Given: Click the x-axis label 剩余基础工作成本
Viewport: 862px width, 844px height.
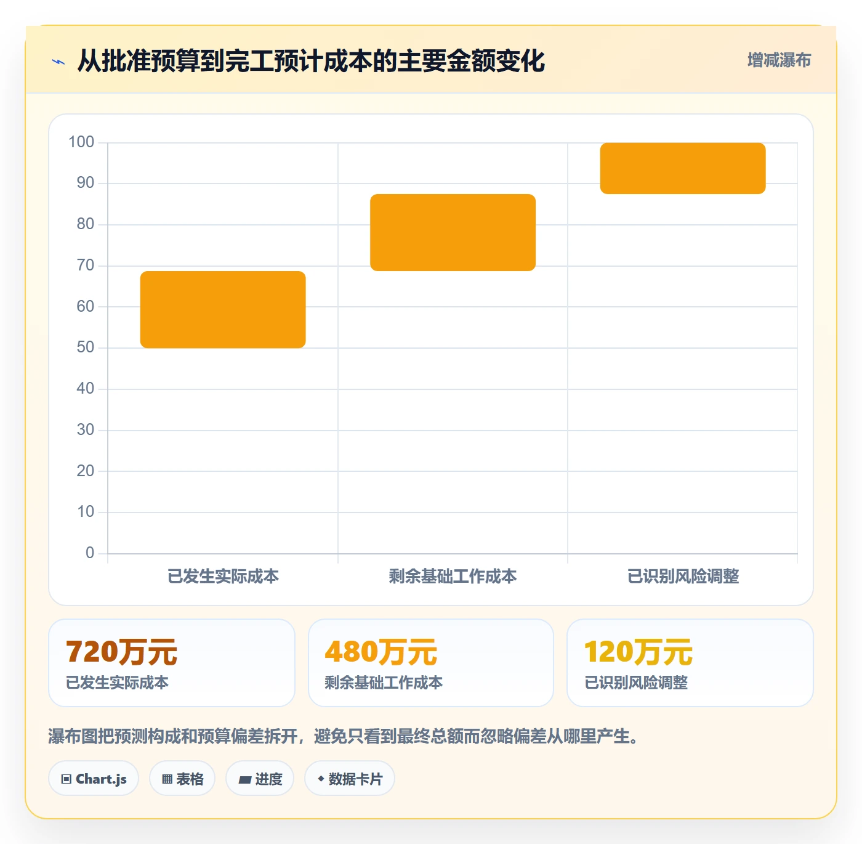Looking at the screenshot, I should coord(453,576).
